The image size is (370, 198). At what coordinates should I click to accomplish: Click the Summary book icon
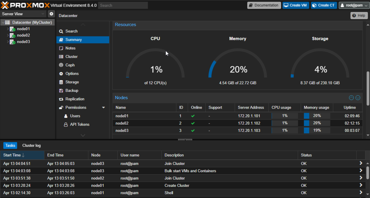[x=61, y=40]
